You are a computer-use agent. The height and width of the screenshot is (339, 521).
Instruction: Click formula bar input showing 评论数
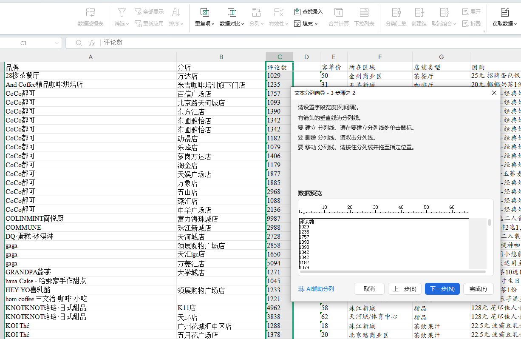(x=310, y=43)
